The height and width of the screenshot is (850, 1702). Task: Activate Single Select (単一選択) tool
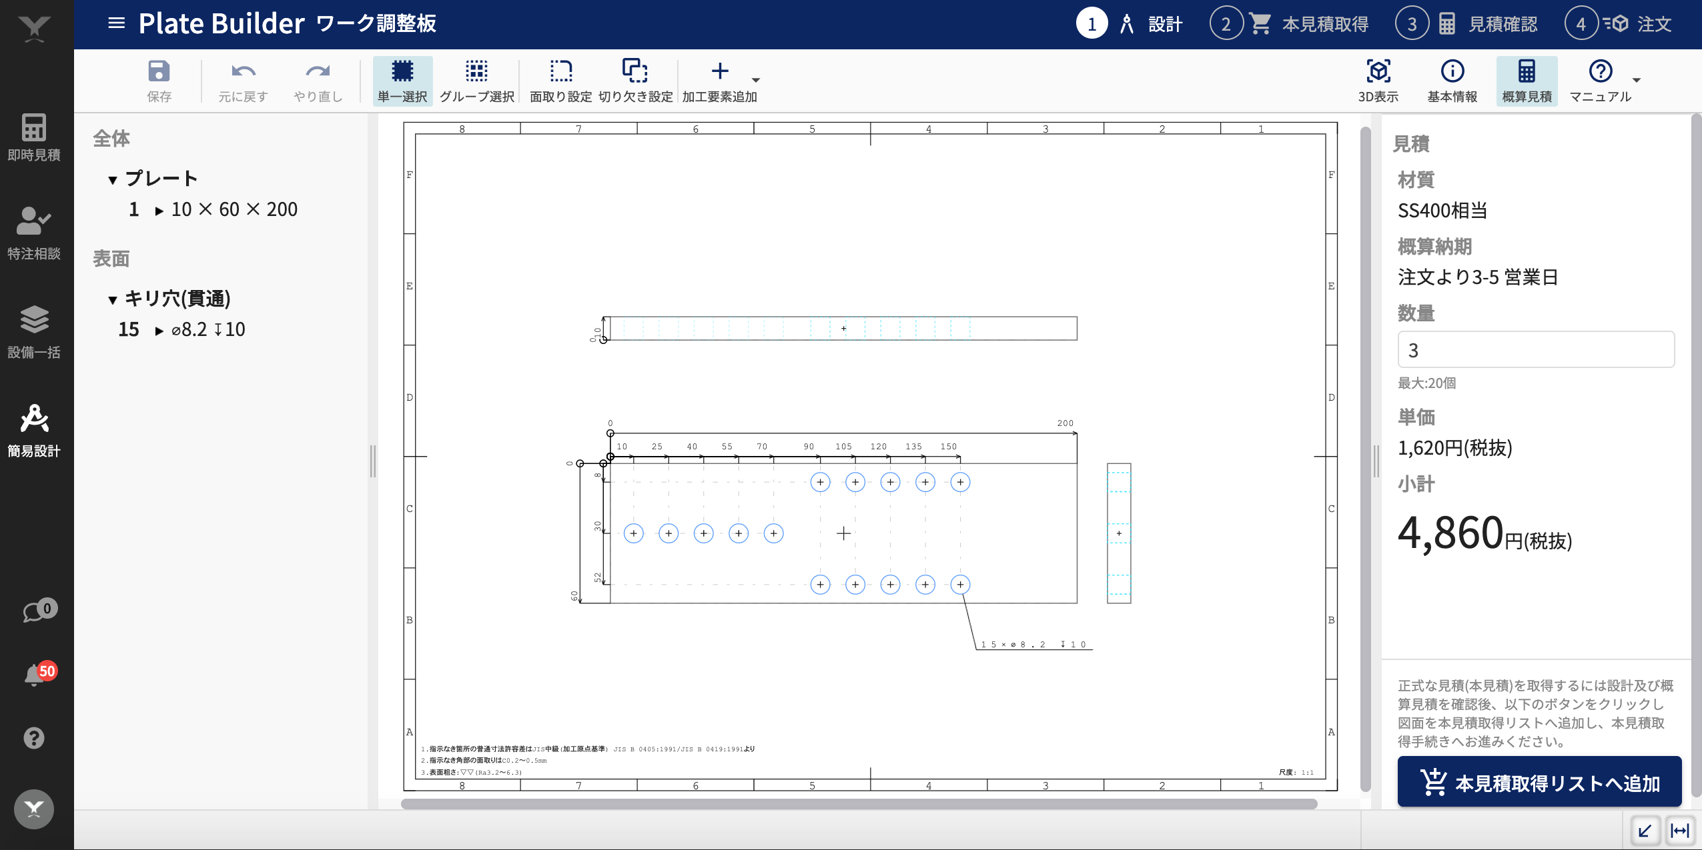point(402,81)
